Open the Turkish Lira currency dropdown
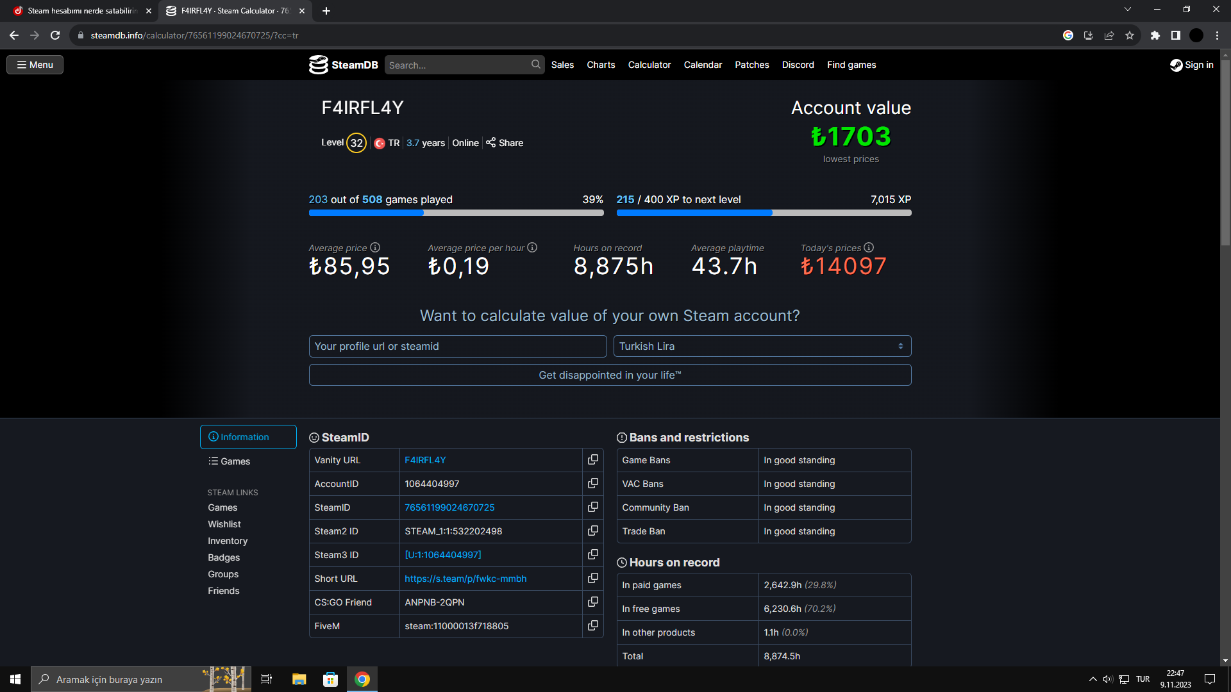 coord(762,346)
